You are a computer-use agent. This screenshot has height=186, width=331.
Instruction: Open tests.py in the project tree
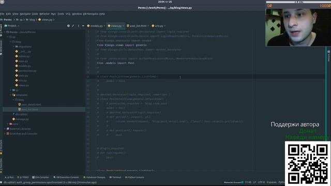22,76
